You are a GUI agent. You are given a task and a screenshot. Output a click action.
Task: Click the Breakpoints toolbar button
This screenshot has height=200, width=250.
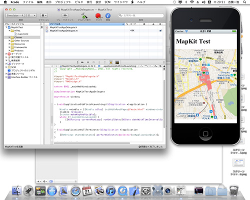click(x=65, y=15)
